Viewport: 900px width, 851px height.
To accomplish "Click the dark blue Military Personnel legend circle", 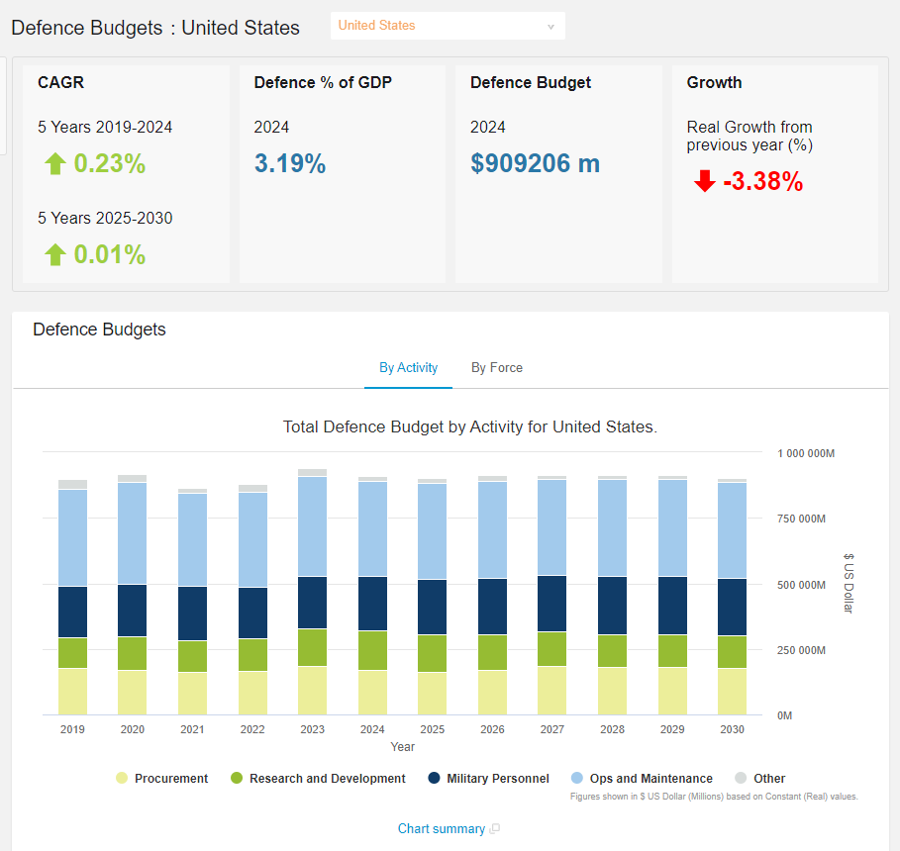I will click(x=434, y=779).
